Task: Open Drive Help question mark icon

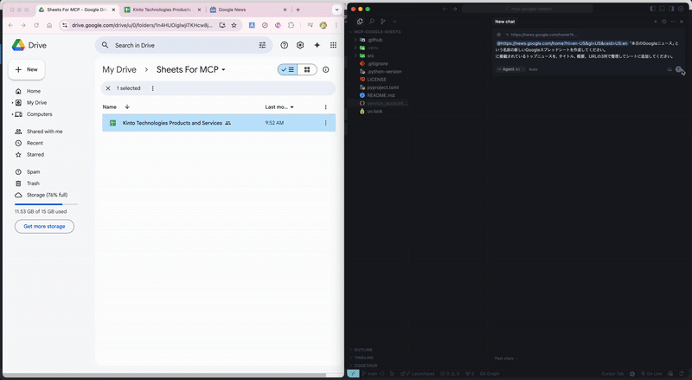Action: (285, 45)
